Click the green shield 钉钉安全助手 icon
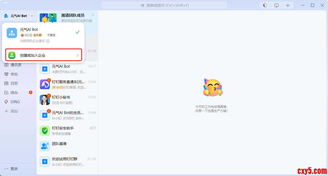The height and width of the screenshot is (176, 328). [x=45, y=131]
